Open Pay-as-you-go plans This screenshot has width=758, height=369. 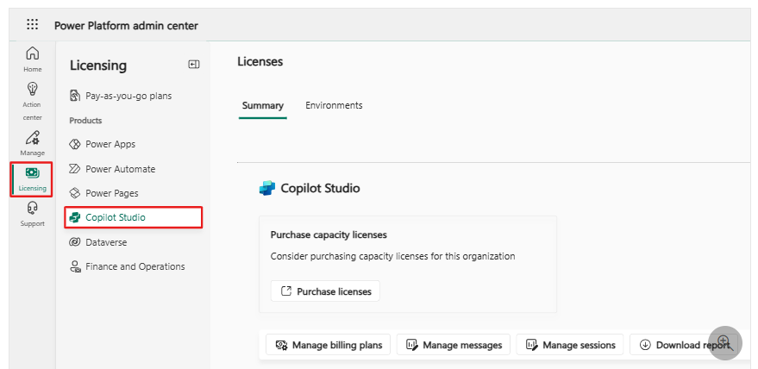click(128, 96)
